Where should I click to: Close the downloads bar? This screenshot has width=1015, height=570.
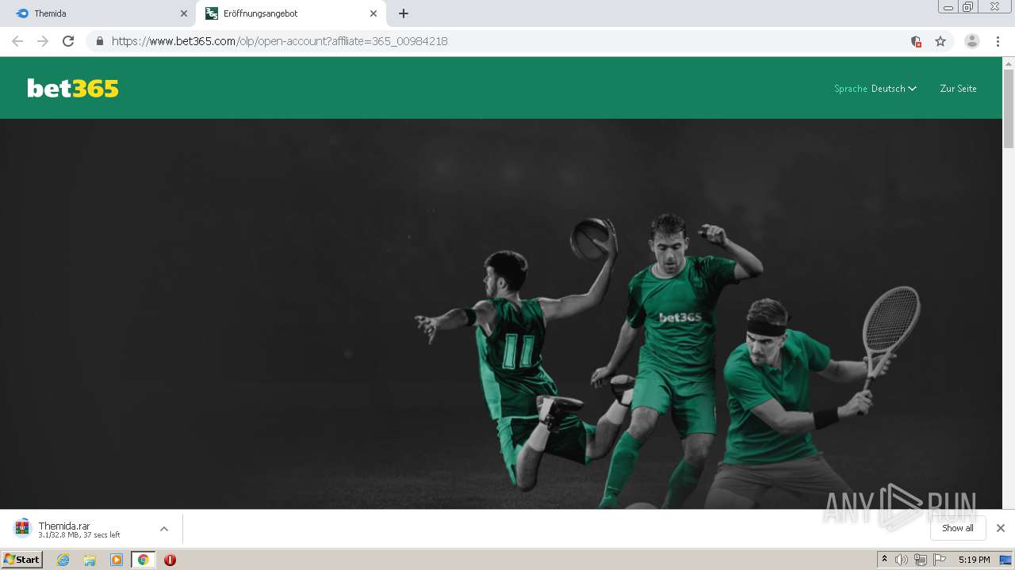pos(1001,528)
